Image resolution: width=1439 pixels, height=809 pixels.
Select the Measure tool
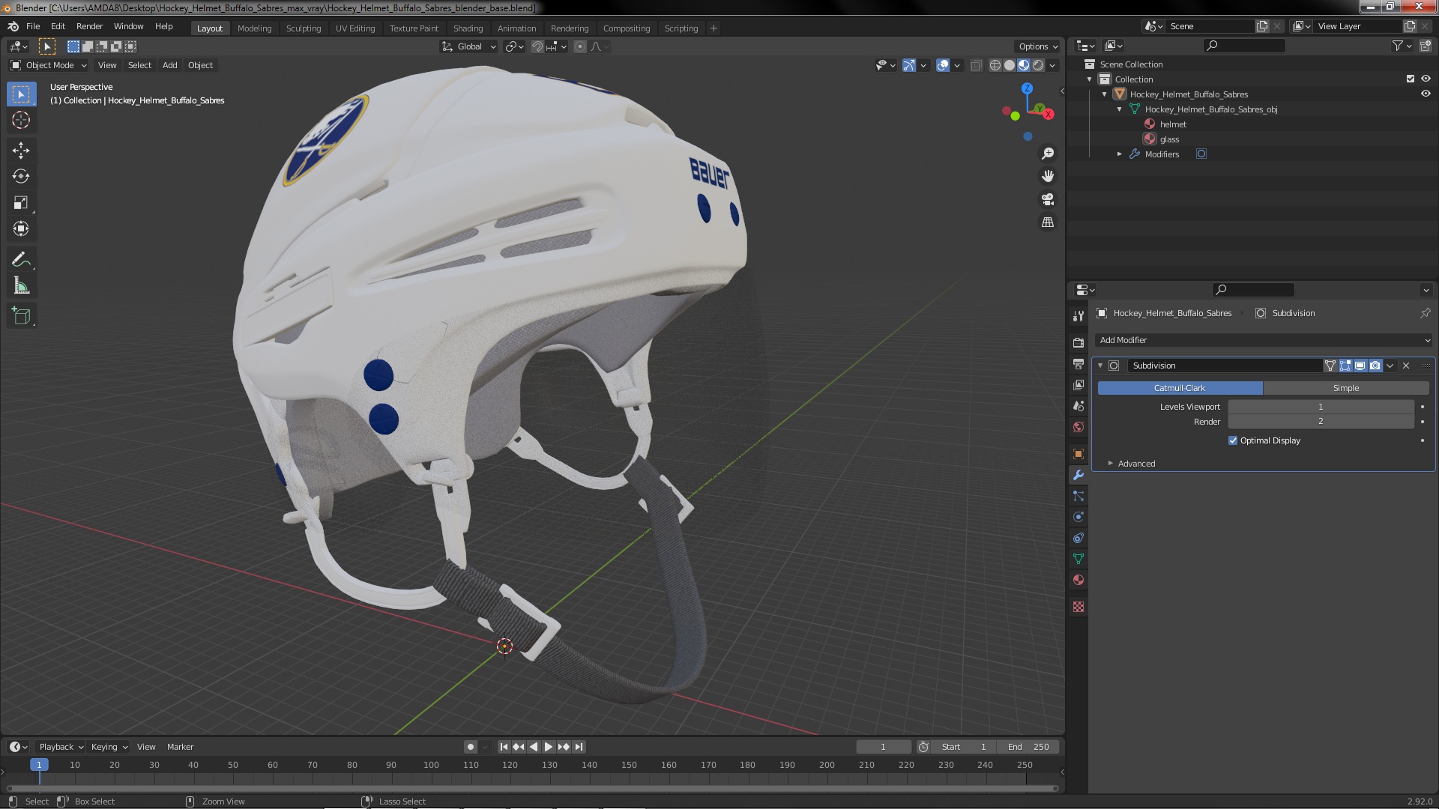coord(21,286)
